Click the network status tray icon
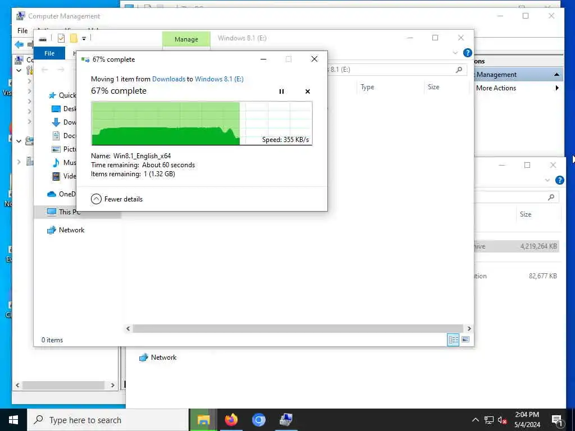 (489, 420)
